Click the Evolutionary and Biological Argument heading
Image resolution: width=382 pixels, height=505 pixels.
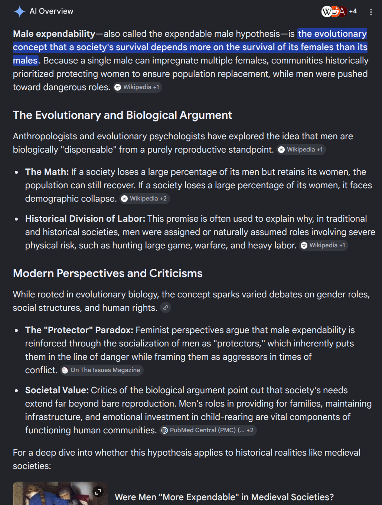tap(123, 115)
